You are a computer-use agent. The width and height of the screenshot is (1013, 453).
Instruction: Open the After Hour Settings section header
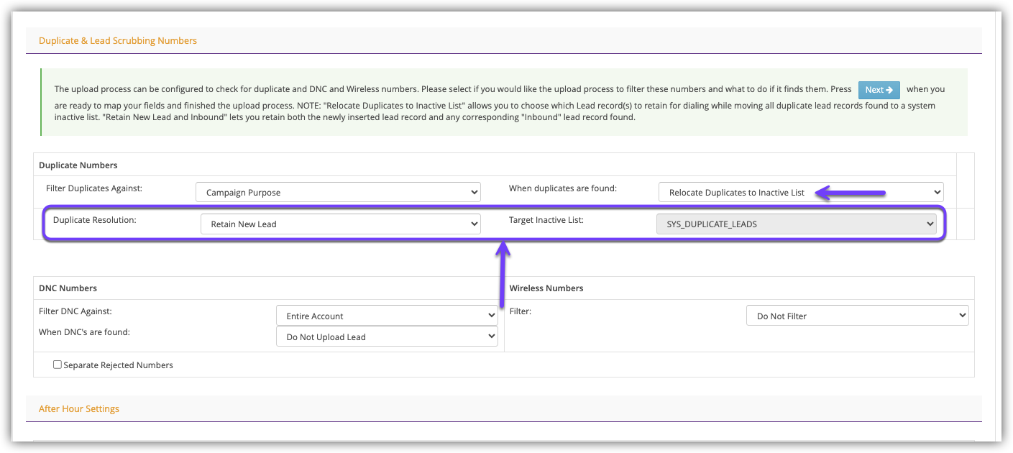79,409
